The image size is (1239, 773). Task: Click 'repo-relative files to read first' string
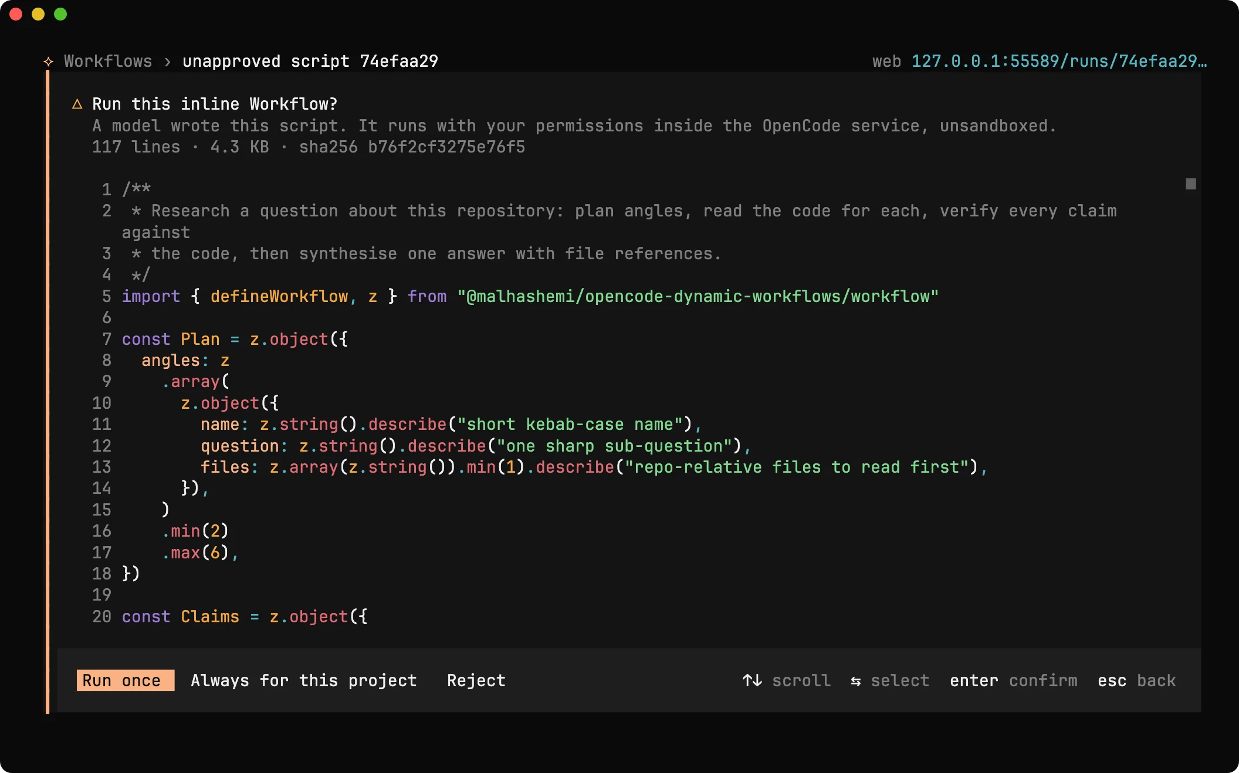[x=797, y=467]
